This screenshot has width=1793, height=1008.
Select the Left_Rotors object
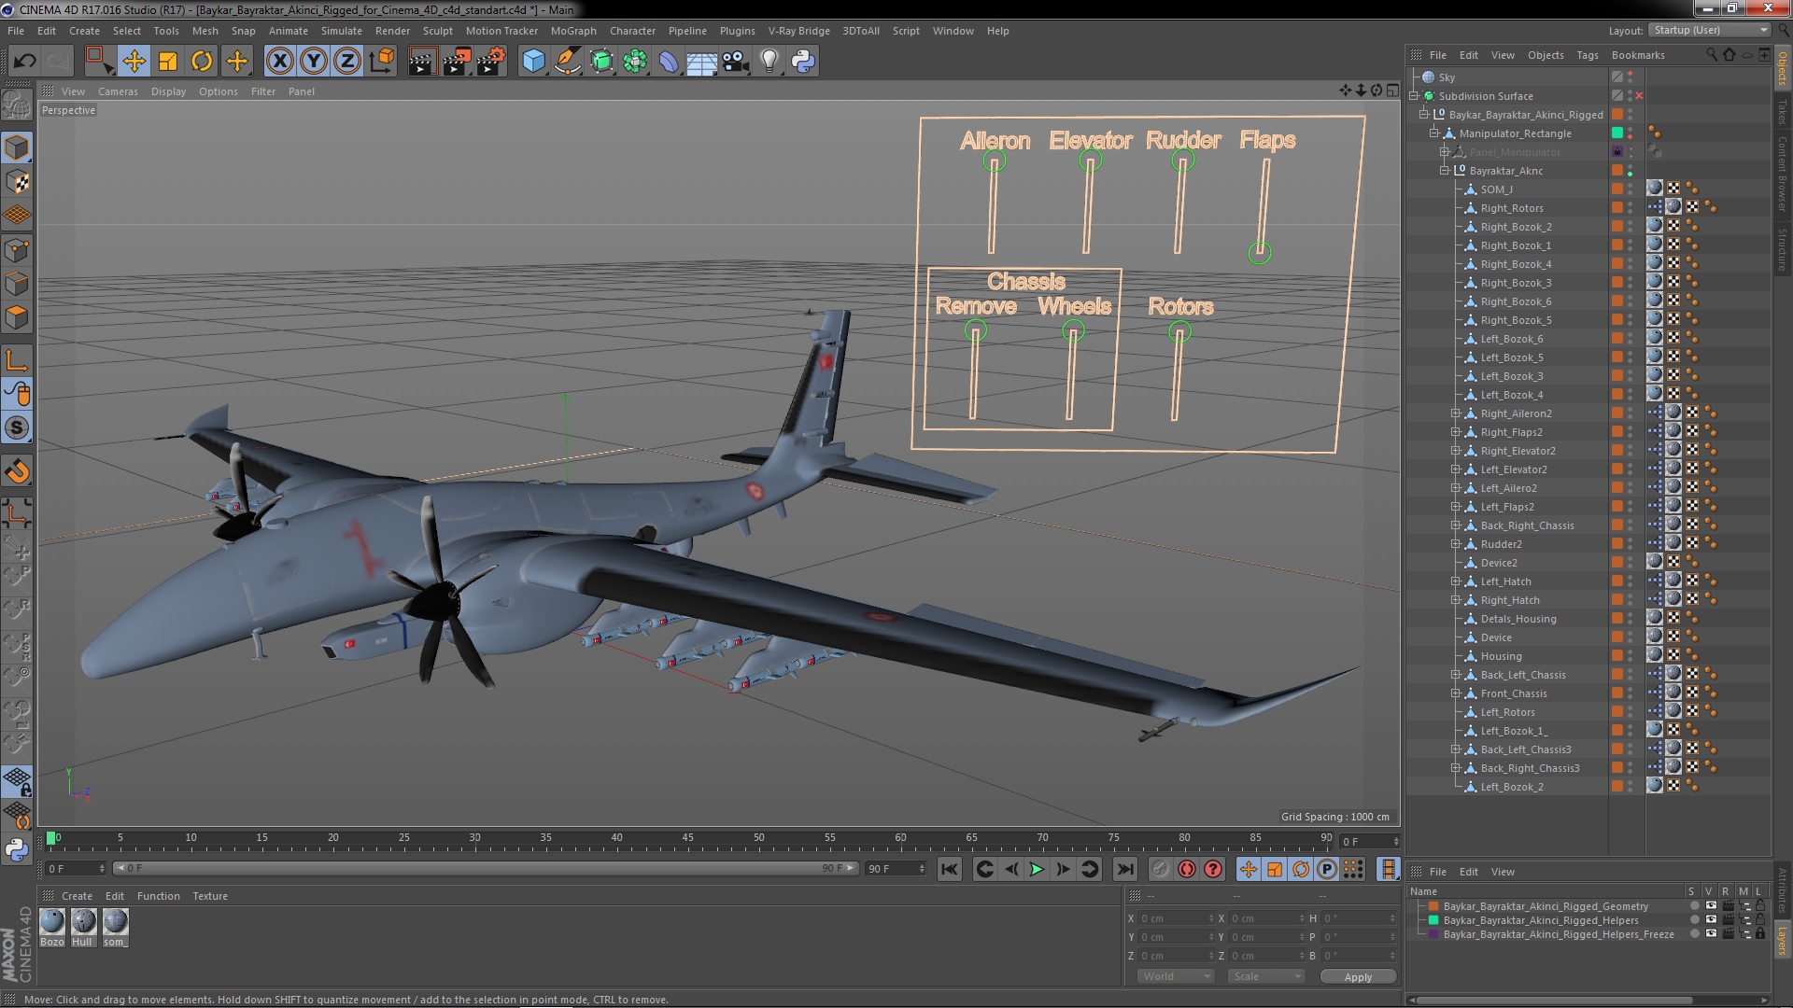(1507, 712)
